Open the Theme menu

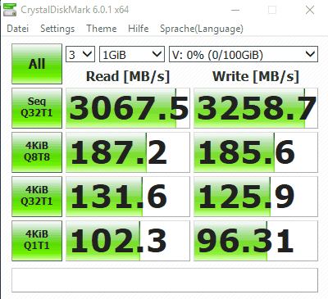tap(102, 29)
